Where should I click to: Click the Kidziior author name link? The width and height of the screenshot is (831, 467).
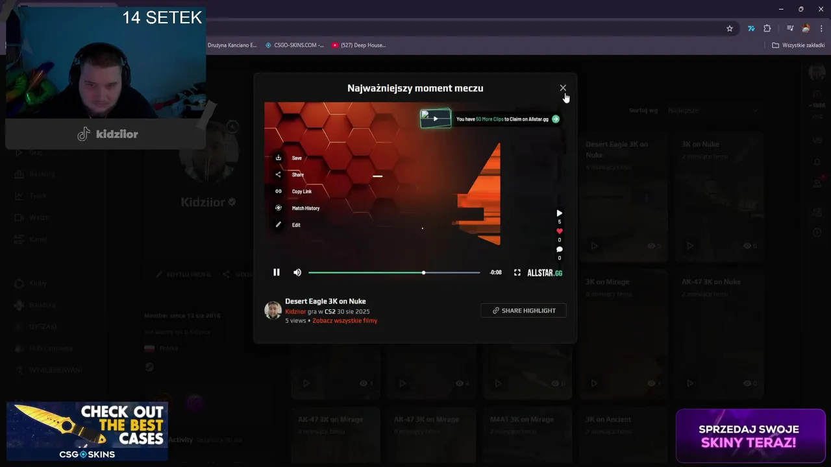295,311
